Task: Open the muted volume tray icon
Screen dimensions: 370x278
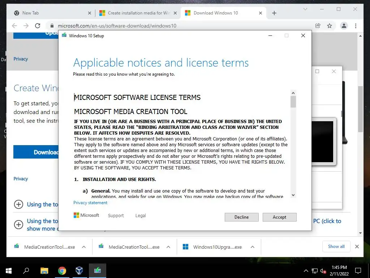Action: tap(323, 271)
